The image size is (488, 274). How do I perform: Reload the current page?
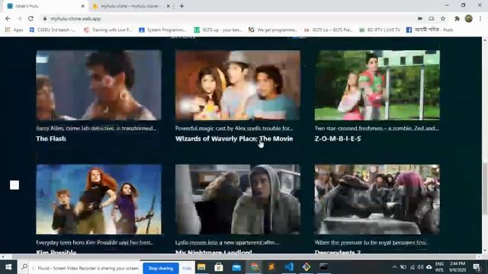coord(30,18)
